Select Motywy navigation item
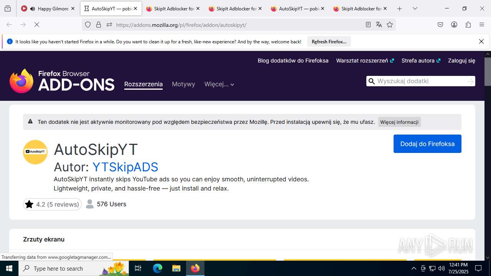This screenshot has height=276, width=491. [183, 84]
